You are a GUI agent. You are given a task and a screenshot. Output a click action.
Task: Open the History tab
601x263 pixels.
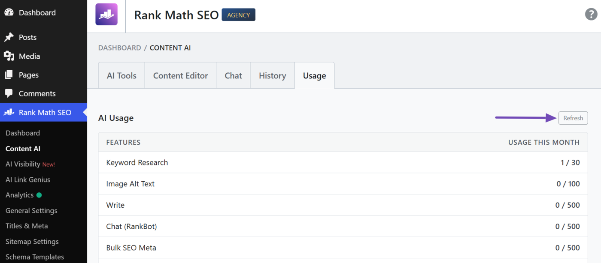(x=272, y=75)
